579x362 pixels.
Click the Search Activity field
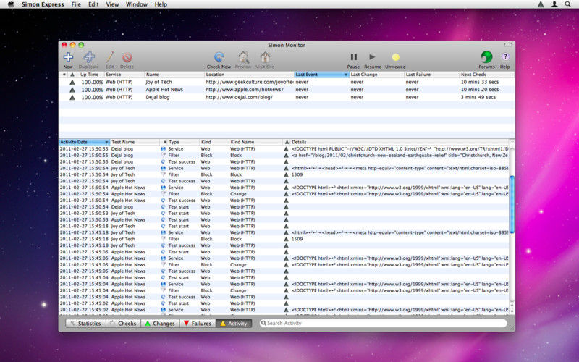coord(383,323)
